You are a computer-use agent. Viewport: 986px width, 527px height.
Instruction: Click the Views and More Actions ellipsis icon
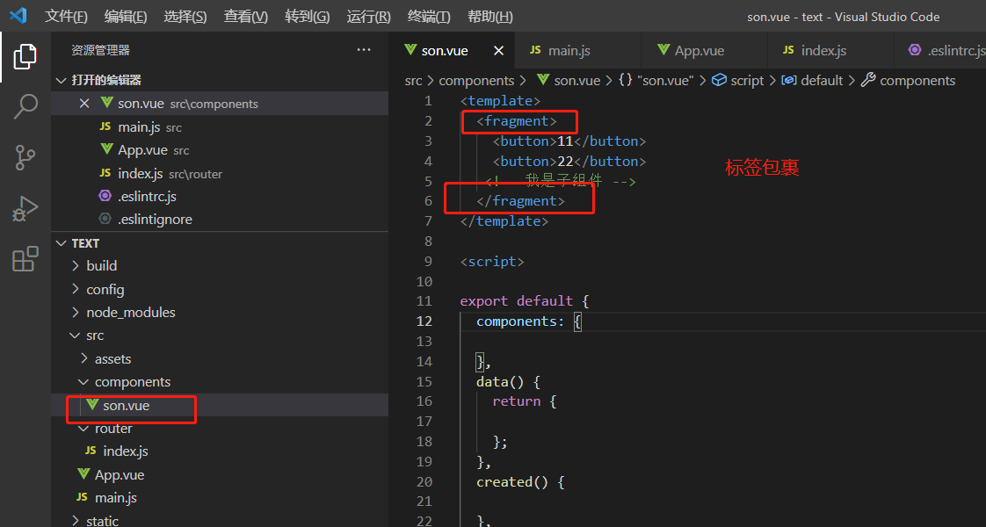(x=364, y=50)
